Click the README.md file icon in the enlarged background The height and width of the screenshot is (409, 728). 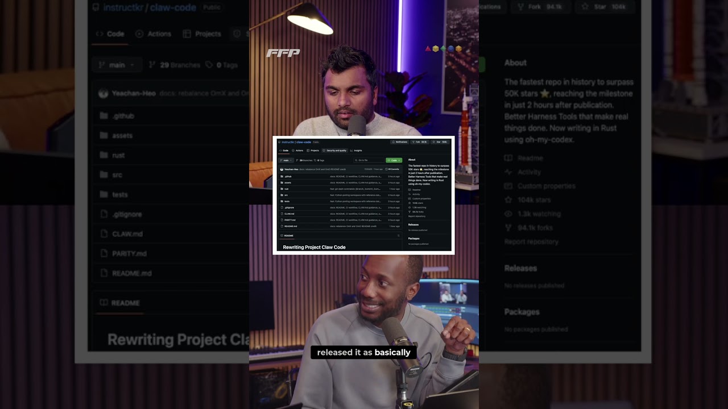pos(104,273)
